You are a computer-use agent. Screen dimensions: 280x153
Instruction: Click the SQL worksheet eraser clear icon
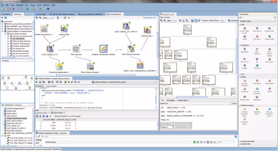[x=72, y=82]
